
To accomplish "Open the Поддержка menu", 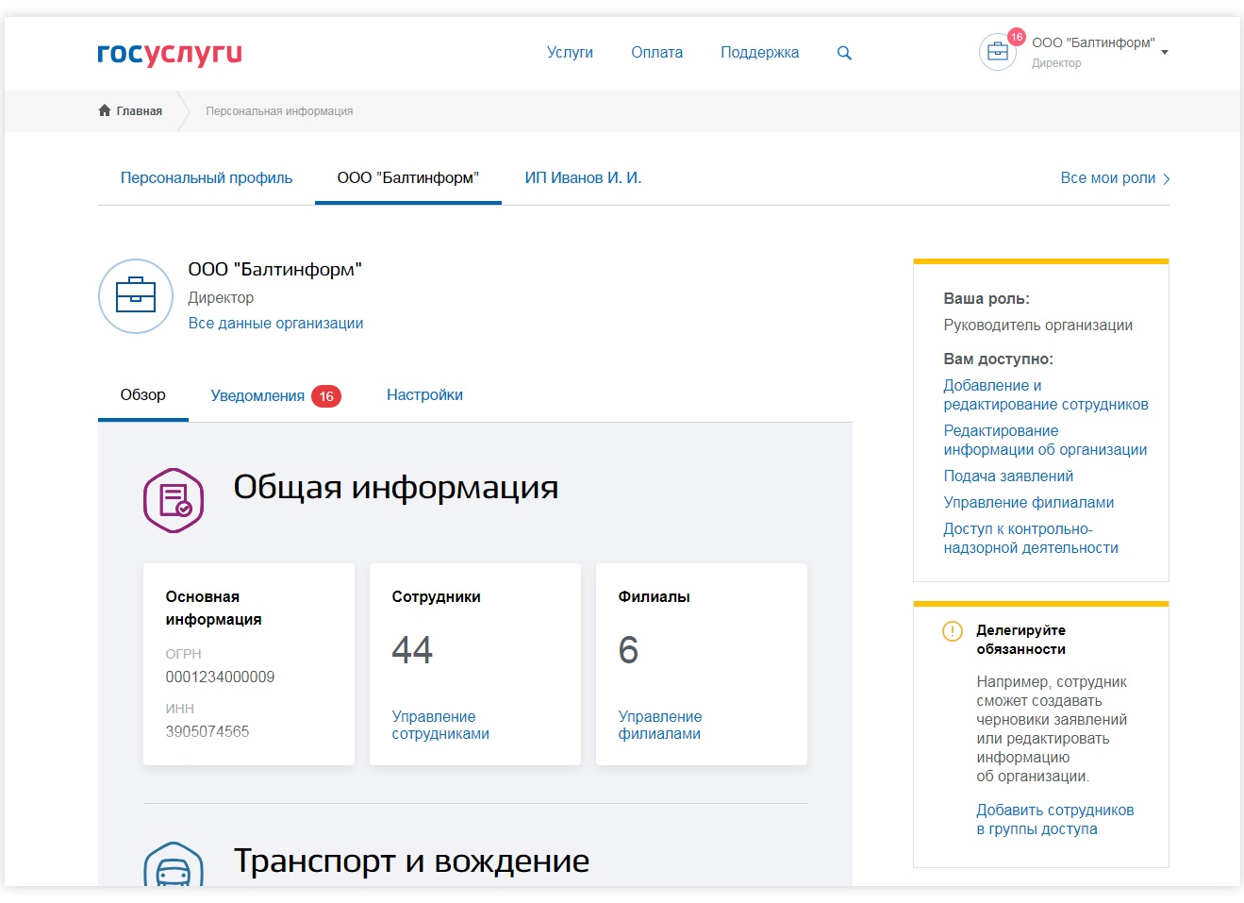I will point(759,53).
